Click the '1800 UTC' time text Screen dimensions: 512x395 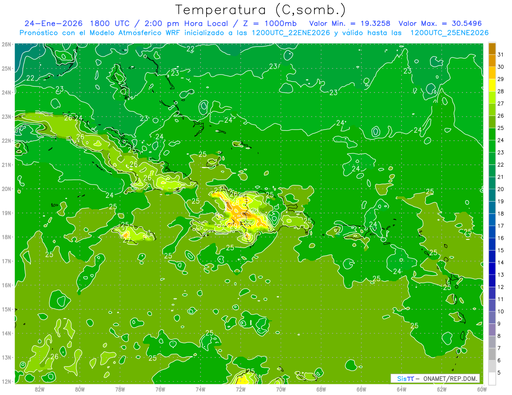click(x=110, y=23)
